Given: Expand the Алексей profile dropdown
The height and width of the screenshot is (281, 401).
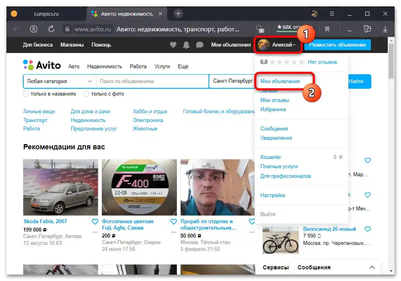Looking at the screenshot, I should 277,45.
